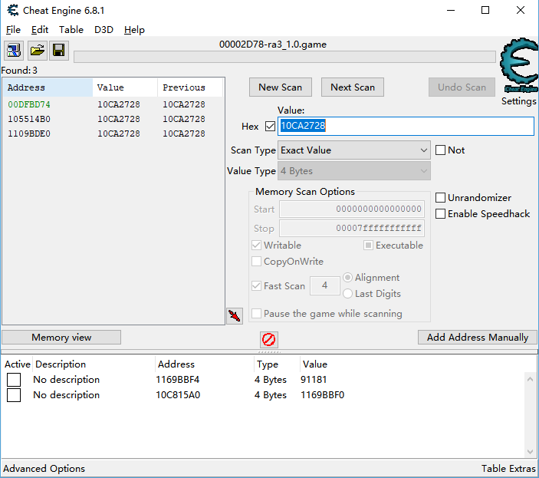Enable the Unrandomizer checkbox

(x=440, y=198)
